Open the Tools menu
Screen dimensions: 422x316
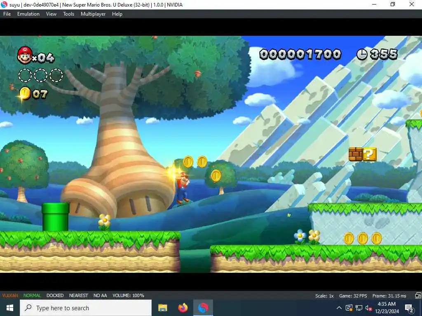69,14
